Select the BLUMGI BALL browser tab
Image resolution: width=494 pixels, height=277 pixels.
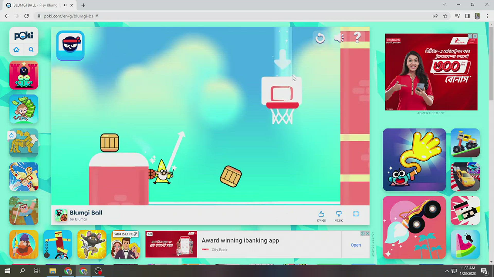pyautogui.click(x=36, y=5)
